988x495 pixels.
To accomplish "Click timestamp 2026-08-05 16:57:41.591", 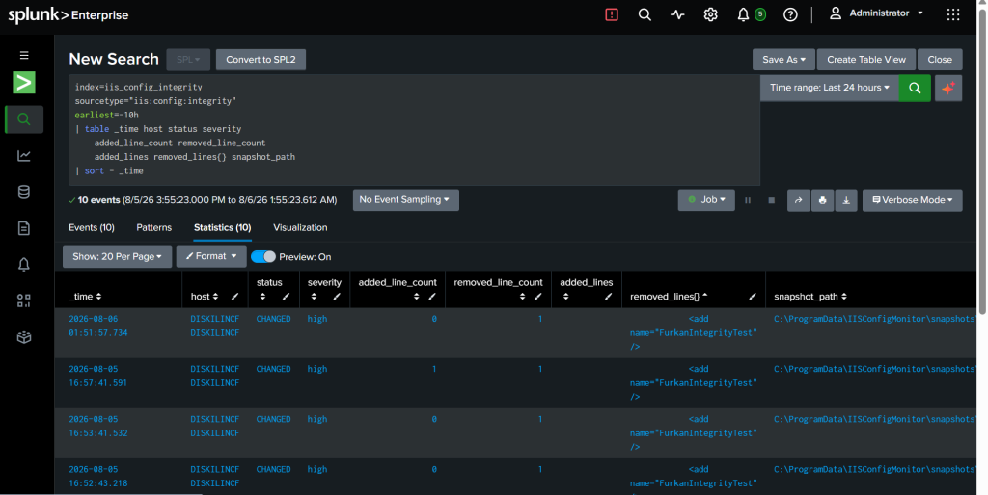I will (98, 377).
